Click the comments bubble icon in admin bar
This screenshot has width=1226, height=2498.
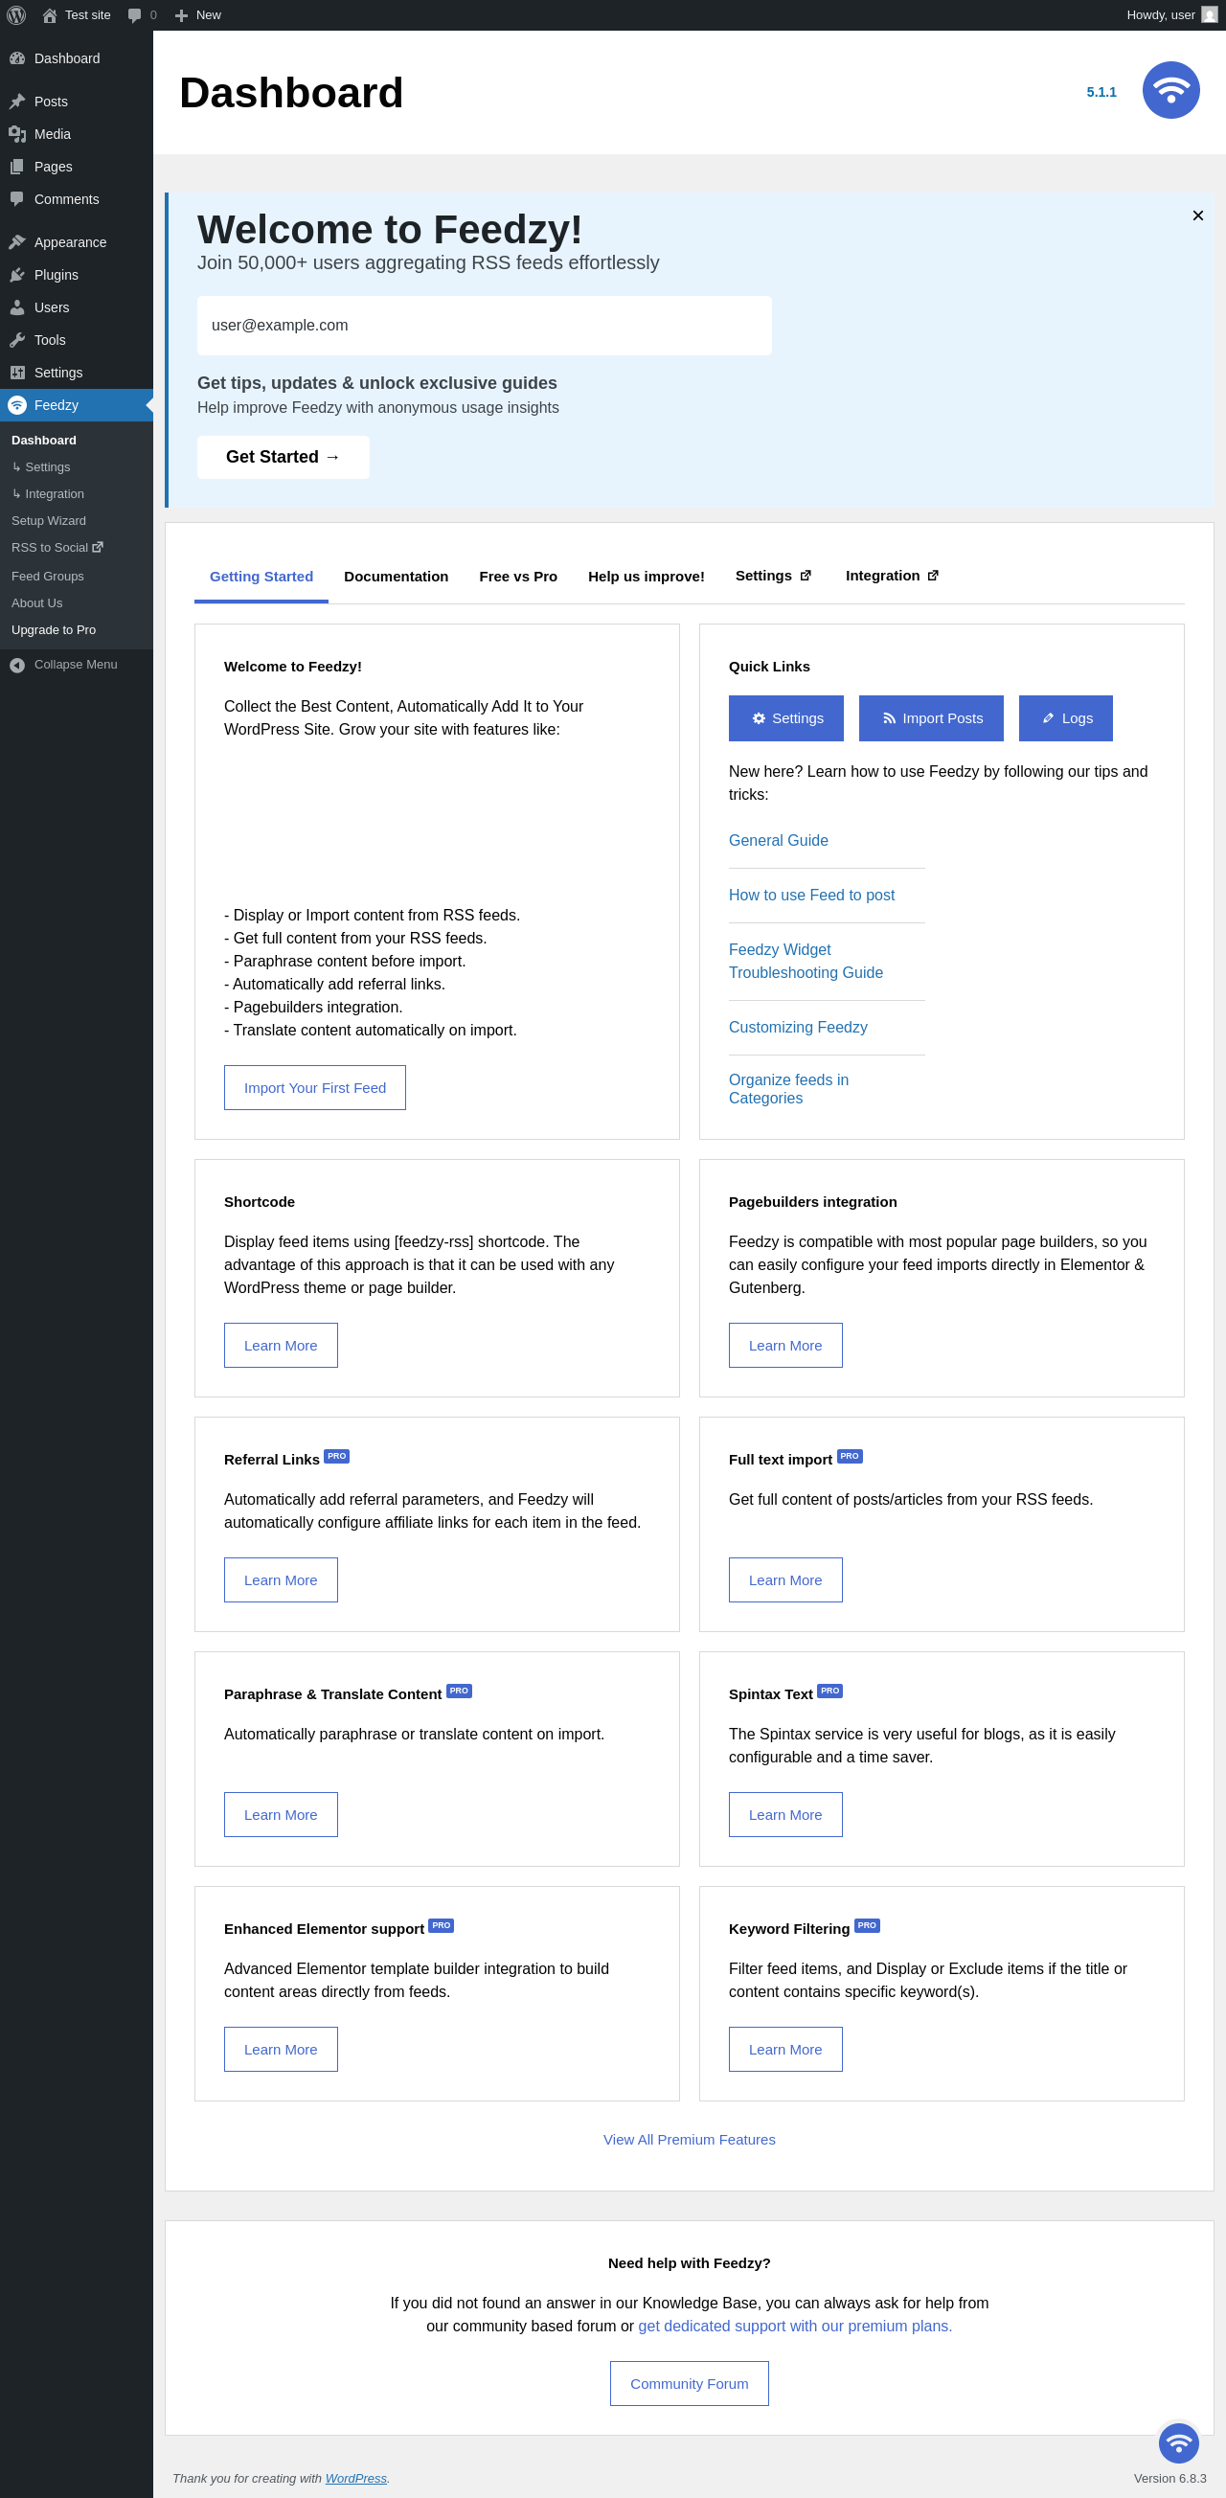[x=135, y=15]
